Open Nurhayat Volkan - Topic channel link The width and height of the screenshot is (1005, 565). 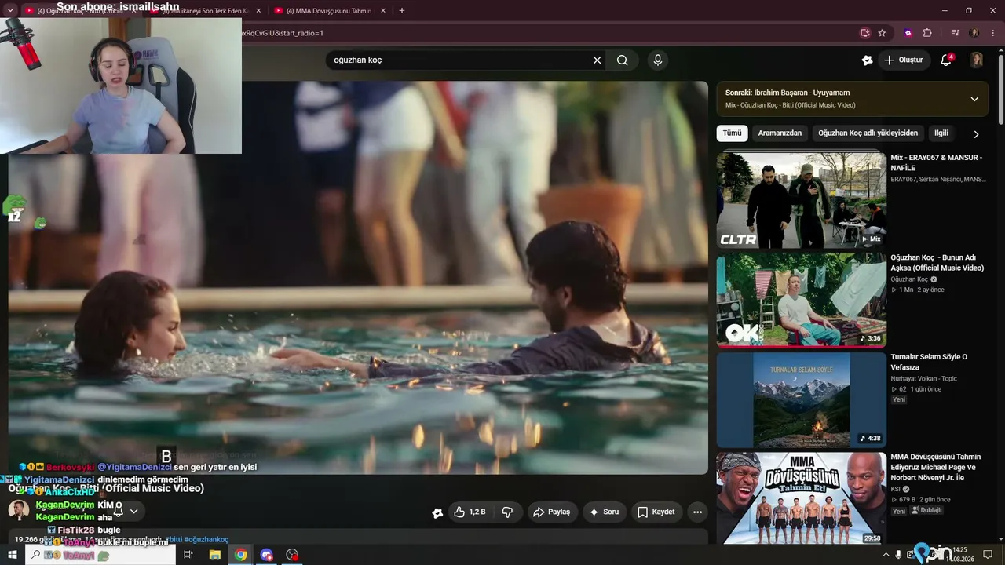[x=923, y=378]
